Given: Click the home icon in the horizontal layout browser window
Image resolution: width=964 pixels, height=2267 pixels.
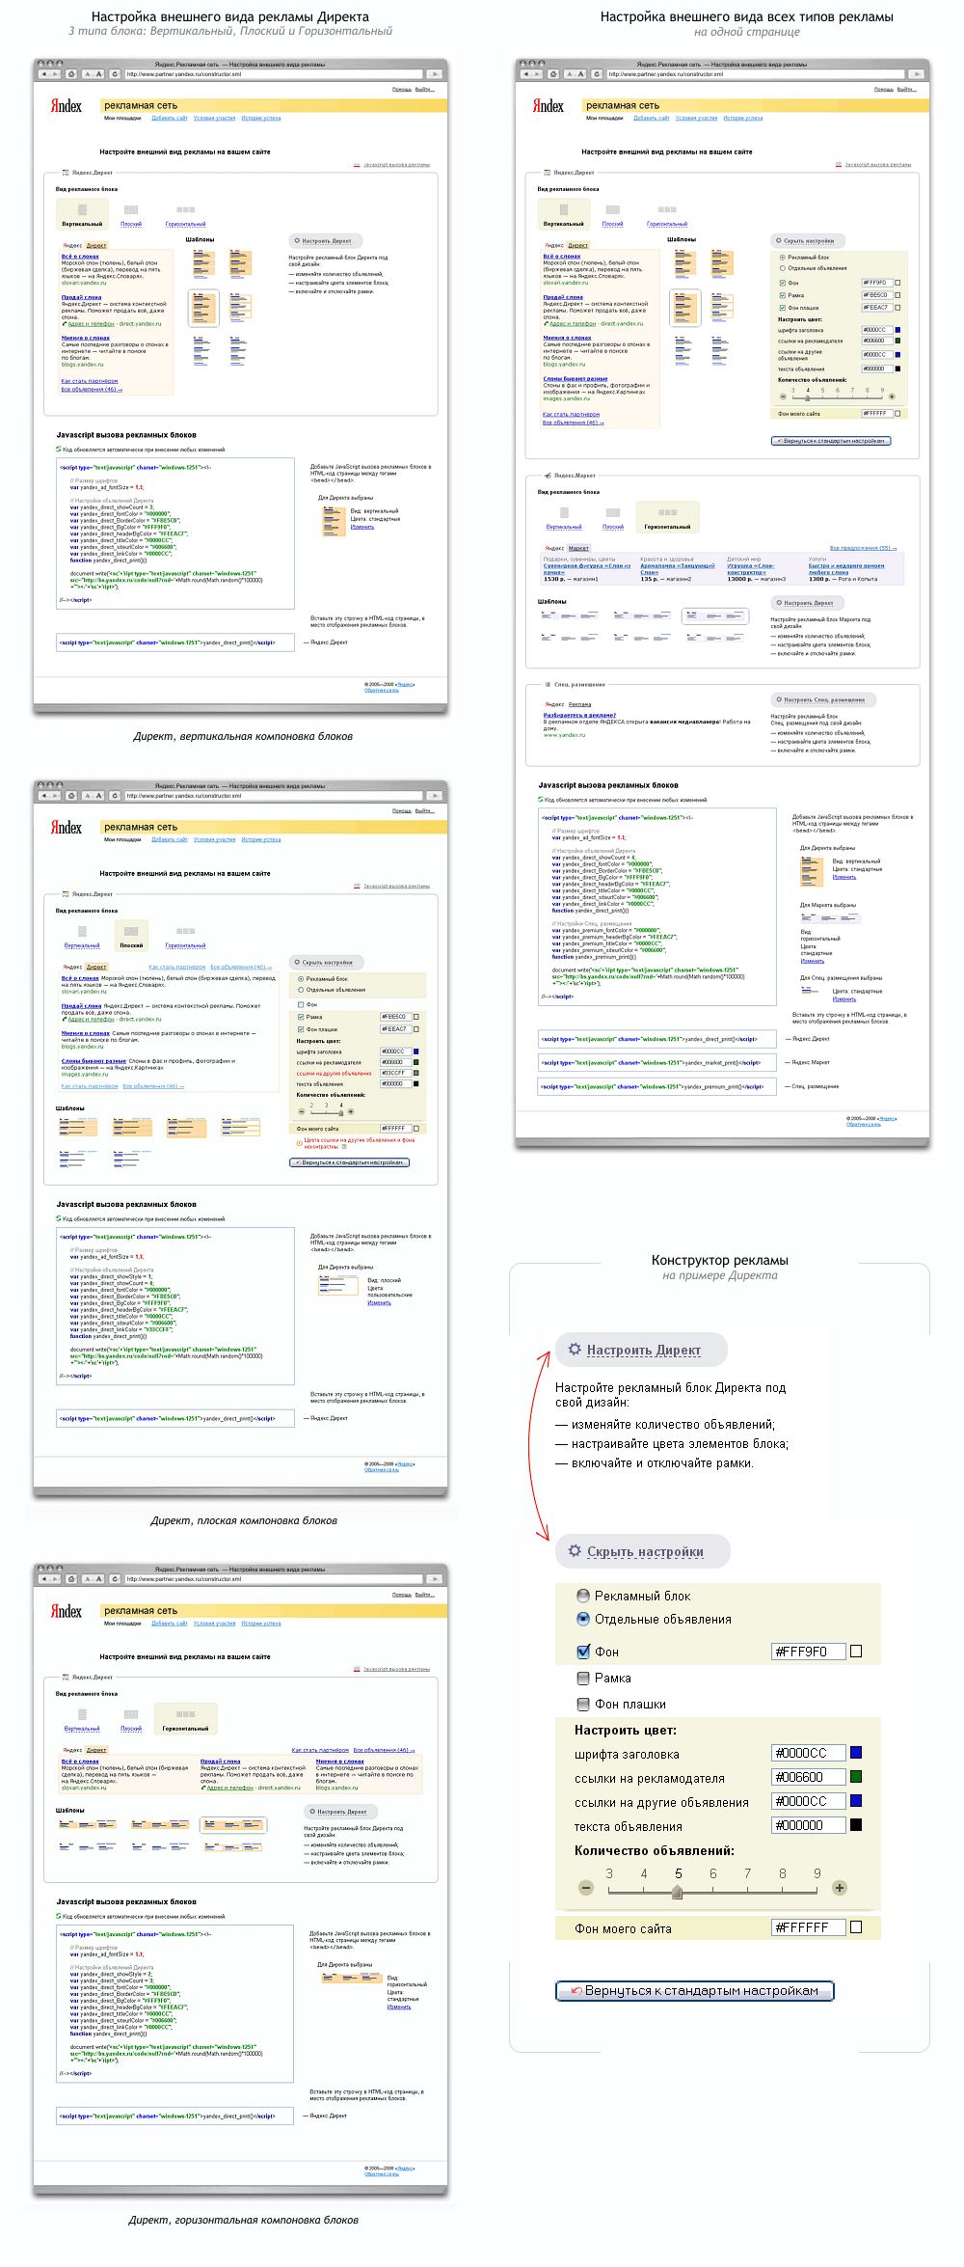Looking at the screenshot, I should click(71, 1579).
